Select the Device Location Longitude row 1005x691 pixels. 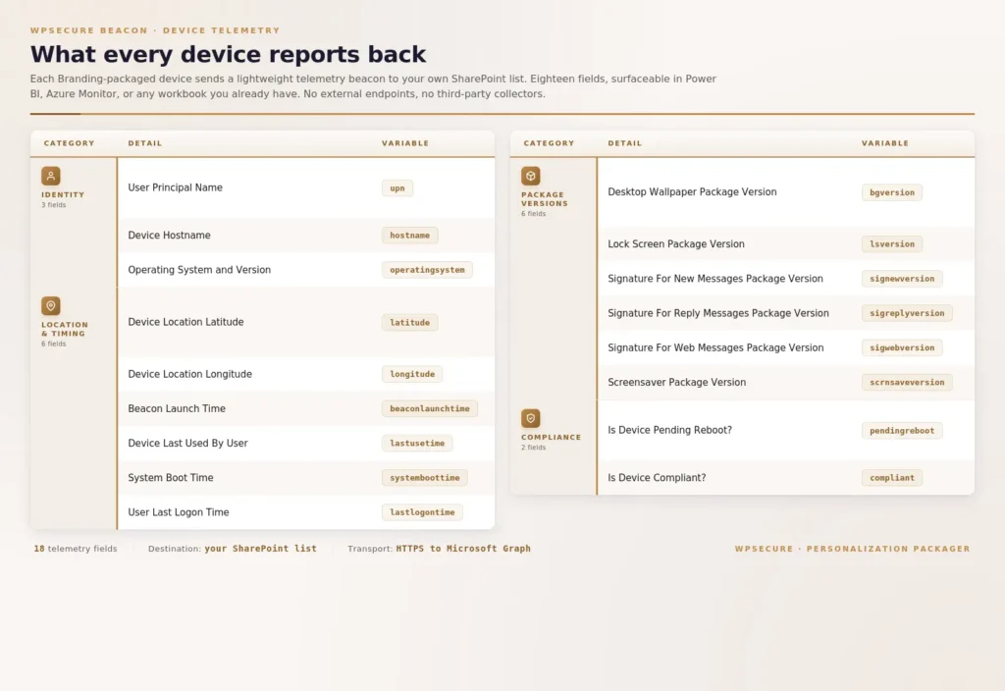(x=189, y=374)
